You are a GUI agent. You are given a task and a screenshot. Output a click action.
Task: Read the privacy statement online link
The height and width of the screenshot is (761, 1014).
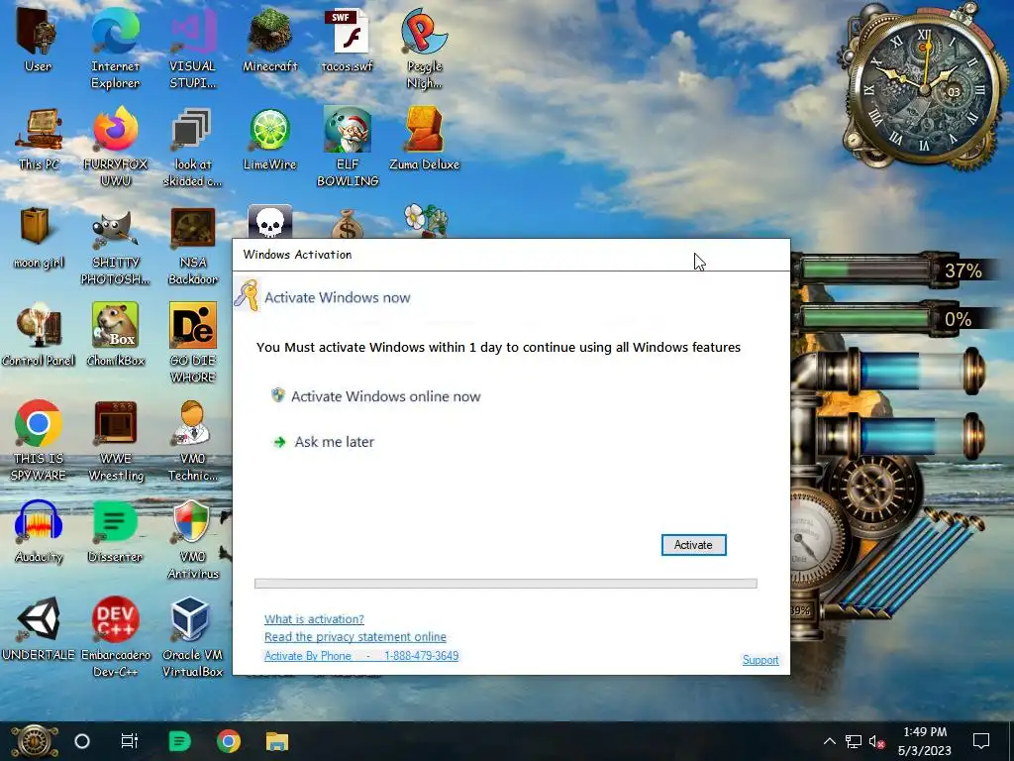point(355,637)
